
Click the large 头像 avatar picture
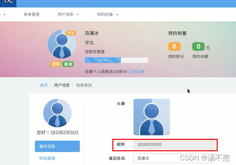pyautogui.click(x=152, y=117)
